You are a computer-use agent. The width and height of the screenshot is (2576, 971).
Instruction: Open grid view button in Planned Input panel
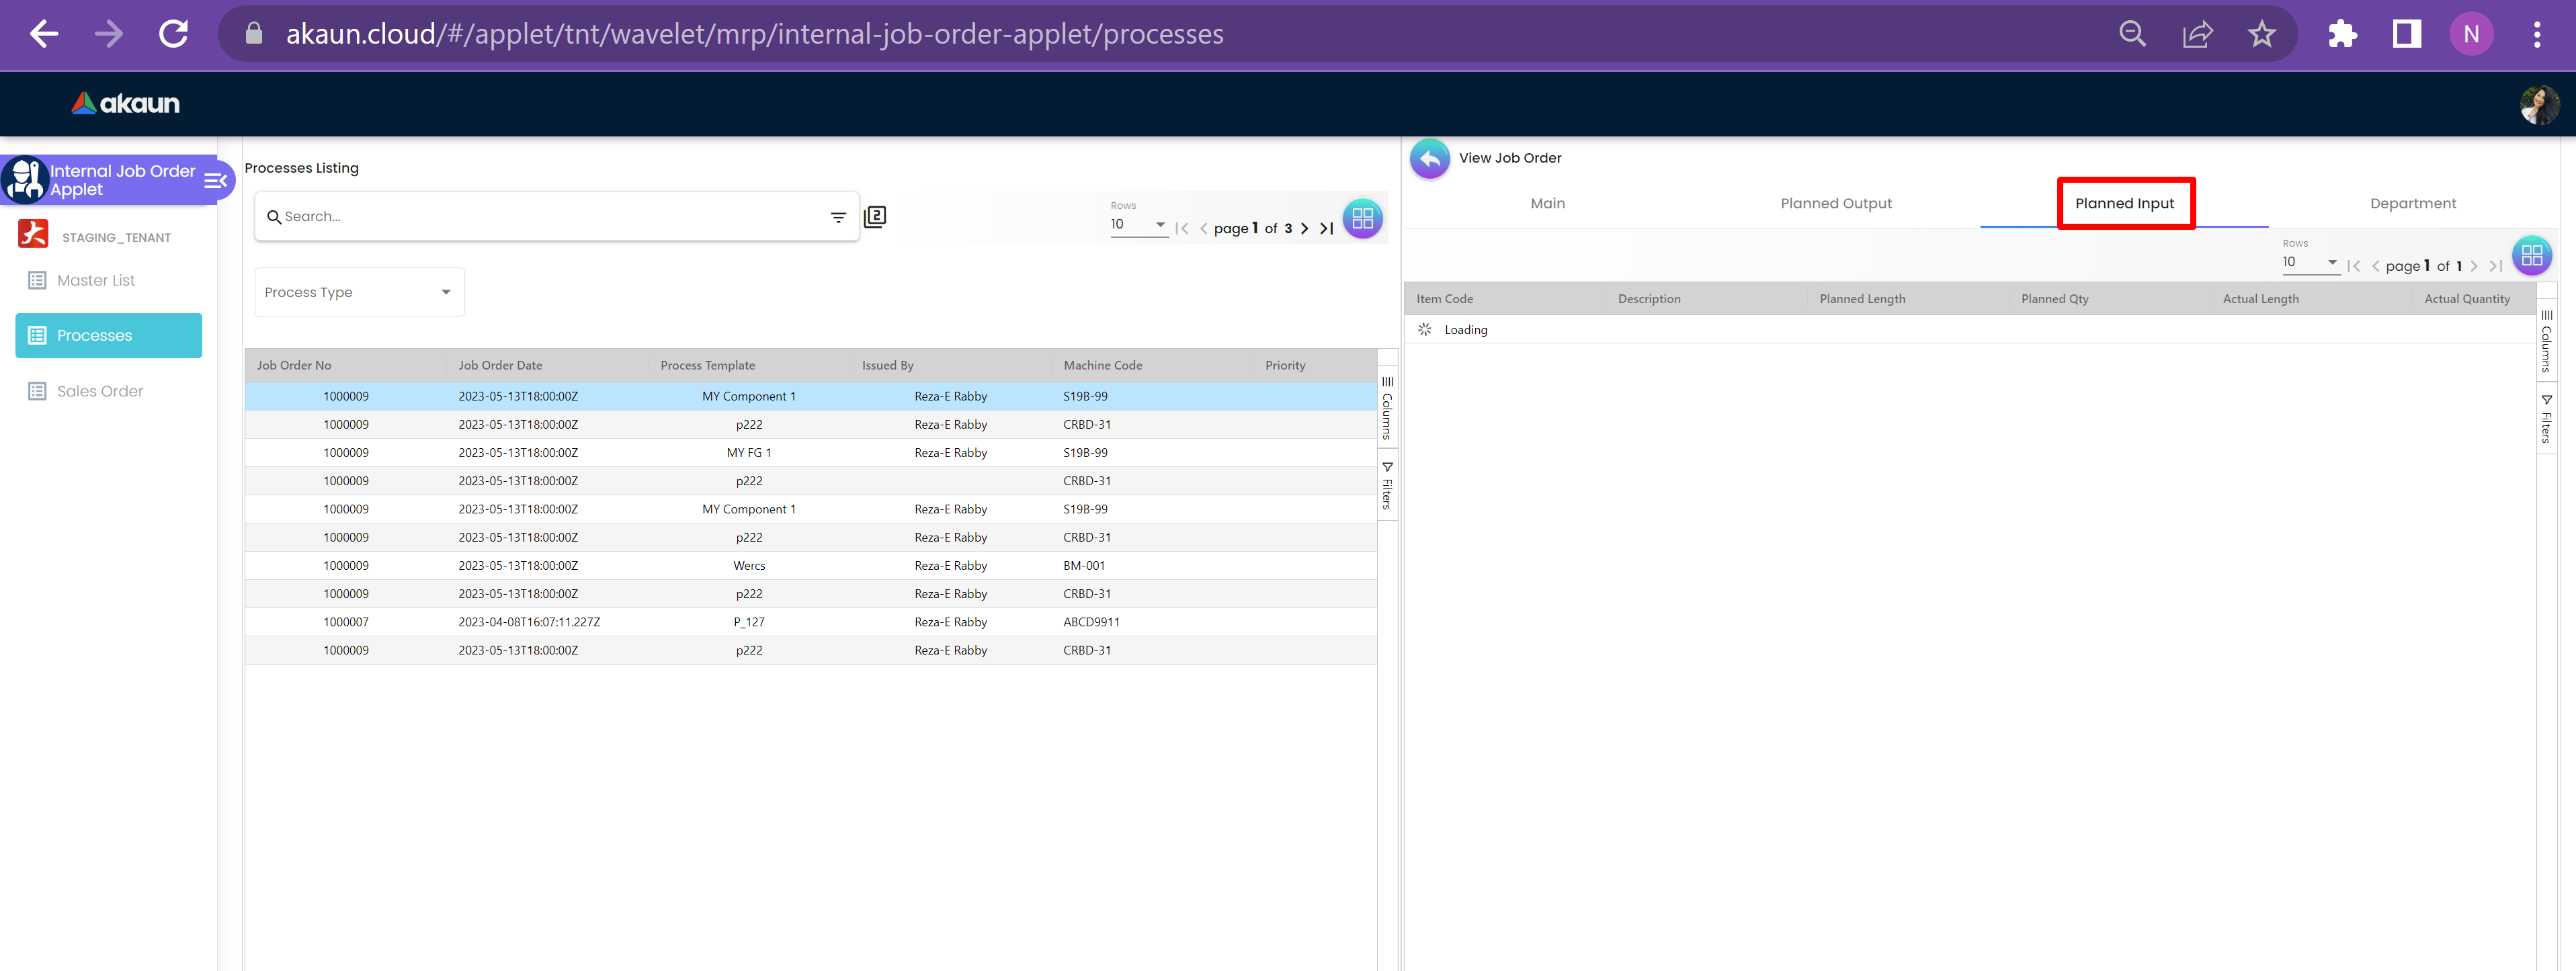click(x=2531, y=256)
